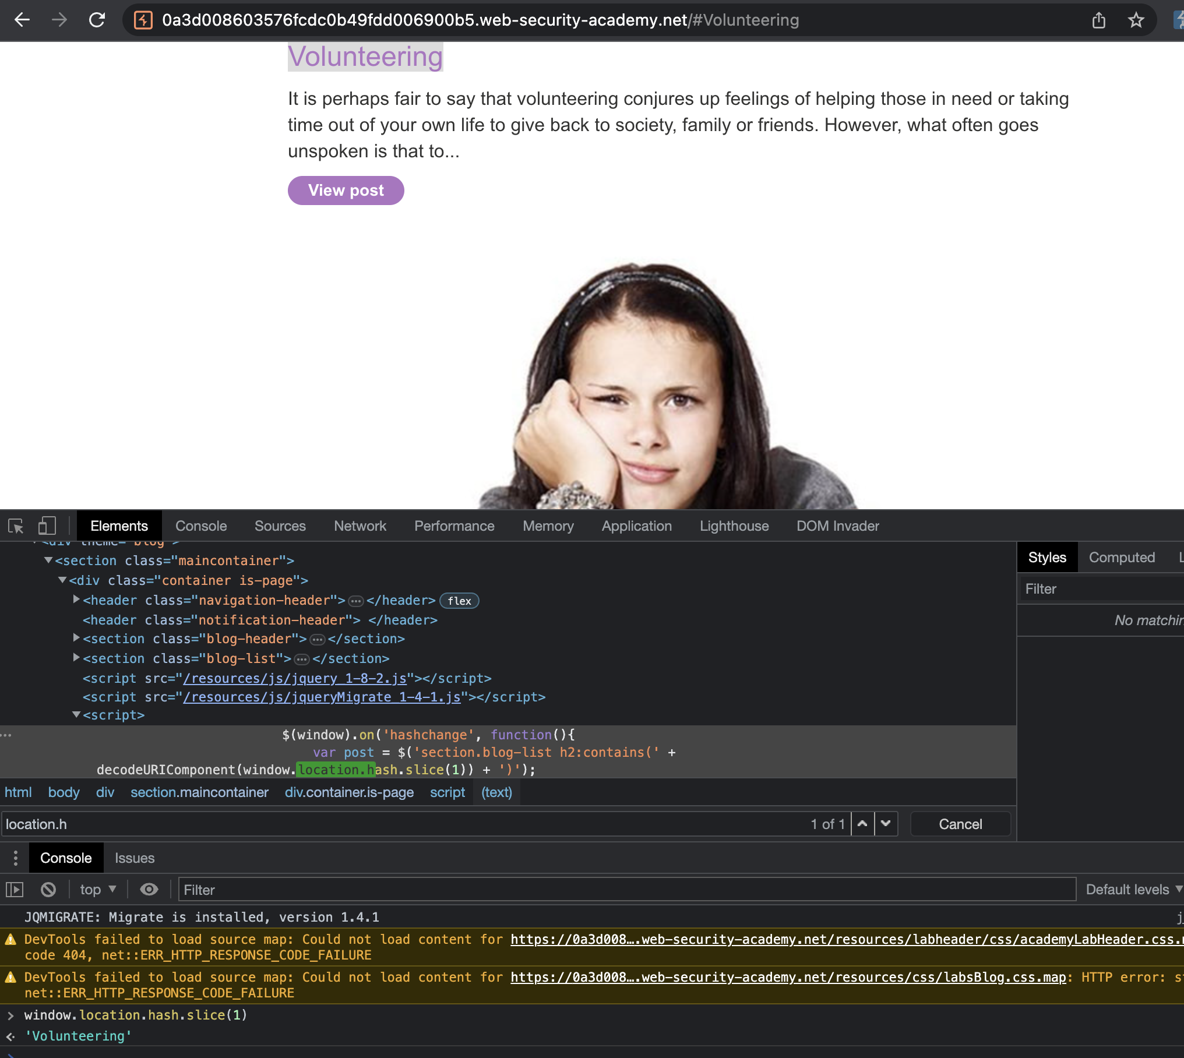Screen dimensions: 1184x1058
Task: Toggle live expression eye icon
Action: tap(149, 890)
